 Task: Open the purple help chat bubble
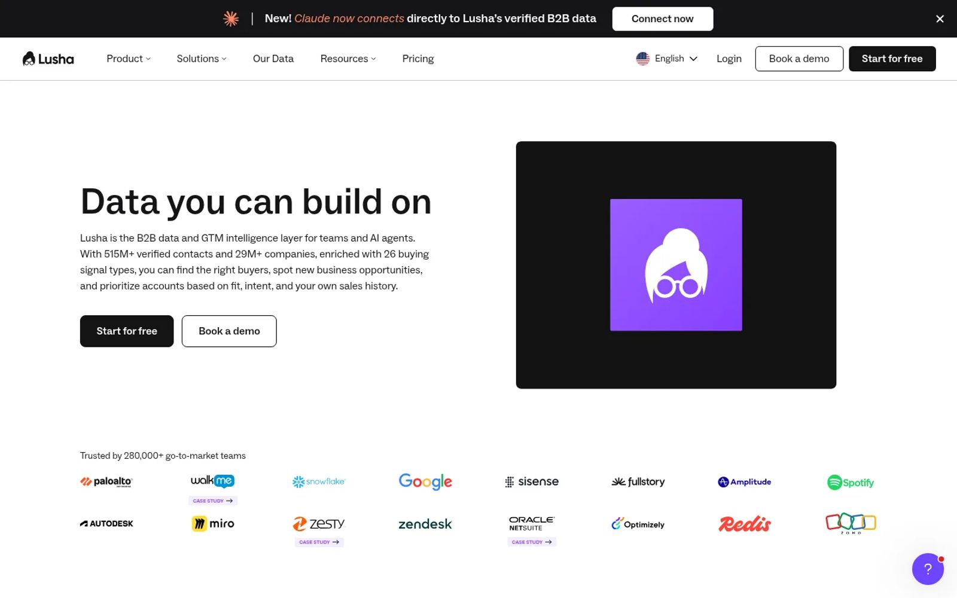tap(928, 569)
